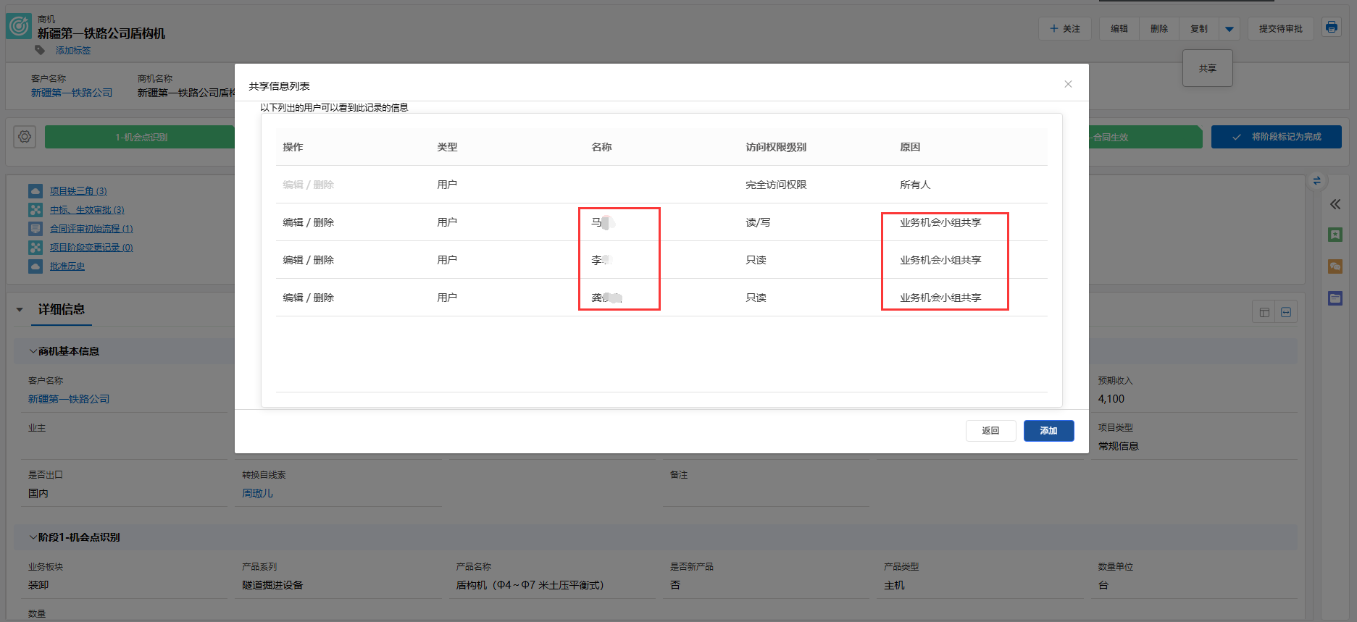This screenshot has height=622, width=1357.
Task: Collapse the 详细信息 panel triangle
Action: point(20,310)
